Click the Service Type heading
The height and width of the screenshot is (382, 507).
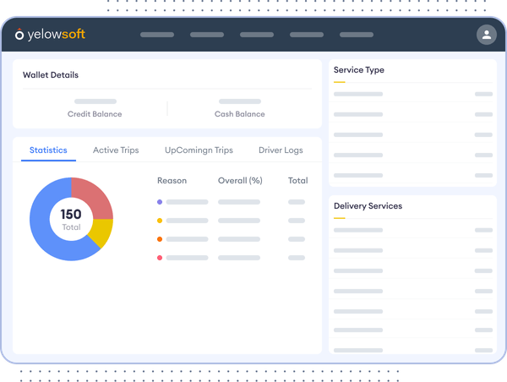(359, 70)
